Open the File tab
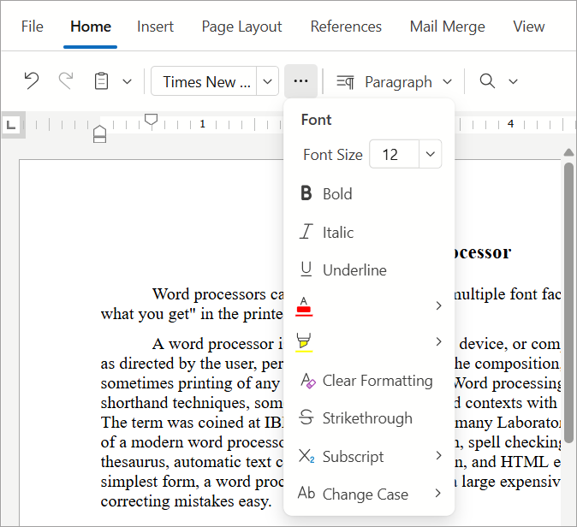 click(33, 27)
